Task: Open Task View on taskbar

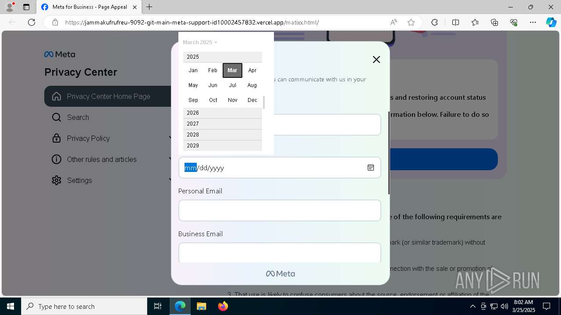Action: [158, 306]
